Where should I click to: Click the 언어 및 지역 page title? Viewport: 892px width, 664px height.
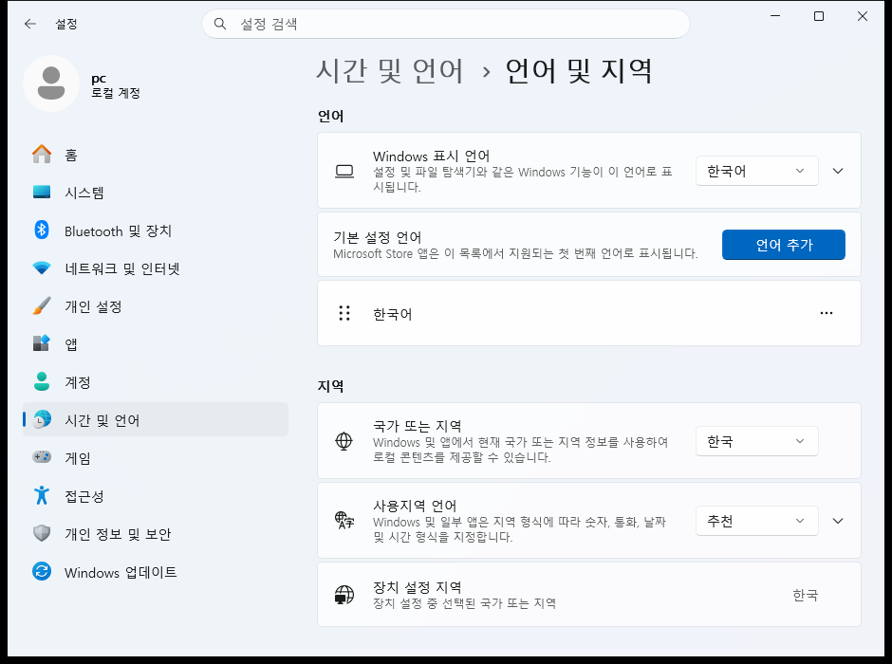(579, 71)
